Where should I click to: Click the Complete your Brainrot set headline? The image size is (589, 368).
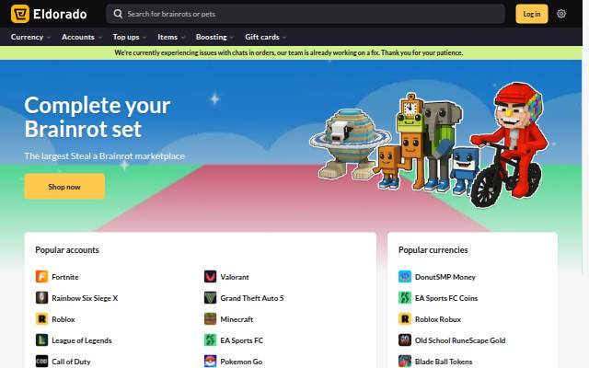click(x=98, y=117)
